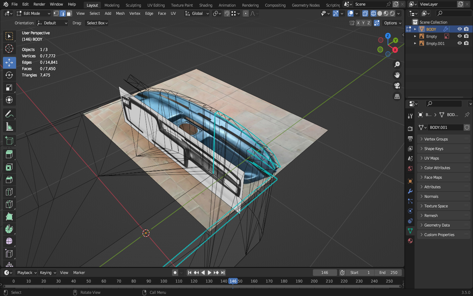The height and width of the screenshot is (296, 473).
Task: Open Global transform orientation dropdown
Action: [x=197, y=13]
